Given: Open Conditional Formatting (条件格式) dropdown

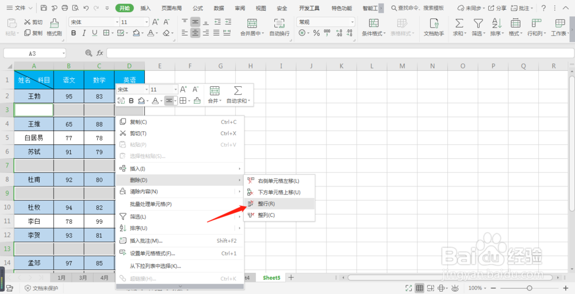Looking at the screenshot, I should (x=374, y=28).
